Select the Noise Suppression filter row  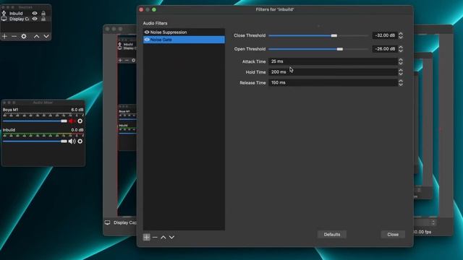184,32
